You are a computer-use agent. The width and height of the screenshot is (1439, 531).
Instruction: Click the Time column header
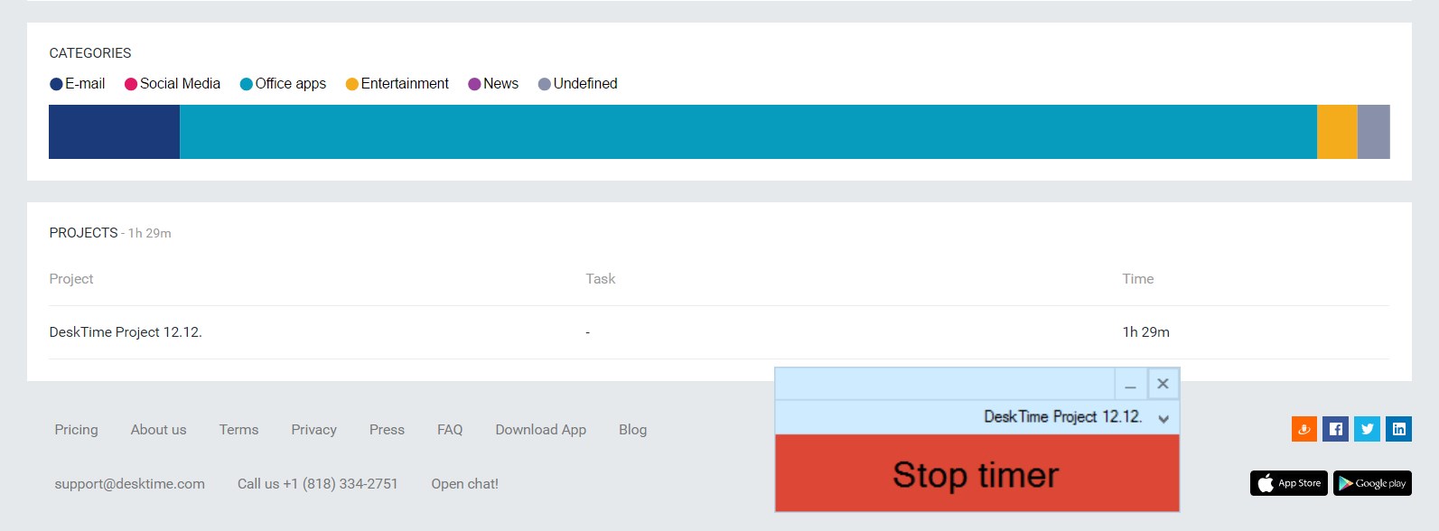[x=1138, y=279]
